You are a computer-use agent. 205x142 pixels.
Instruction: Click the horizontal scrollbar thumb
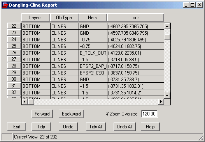pos(31,101)
